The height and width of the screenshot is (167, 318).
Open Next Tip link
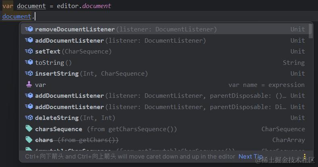point(250,157)
